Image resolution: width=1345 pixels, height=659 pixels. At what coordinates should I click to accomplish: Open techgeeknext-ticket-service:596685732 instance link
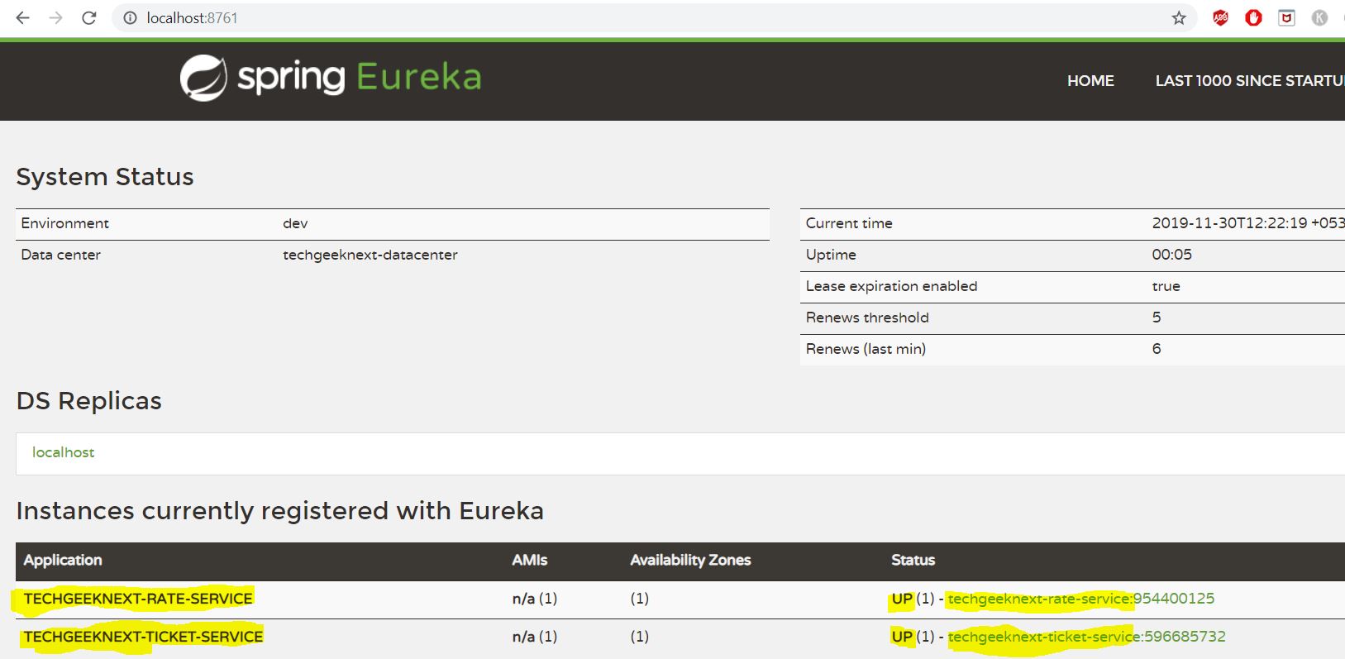[1086, 637]
